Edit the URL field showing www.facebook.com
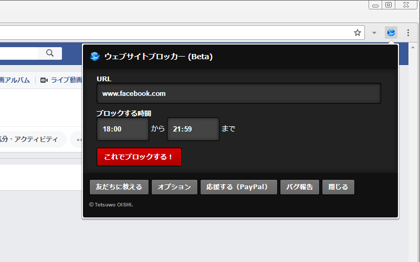 (239, 93)
